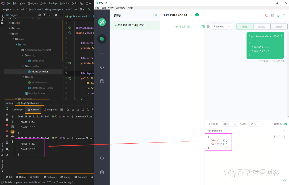Open the MQTTX connections view icon
Viewport: 289px width, 185px height.
click(102, 39)
